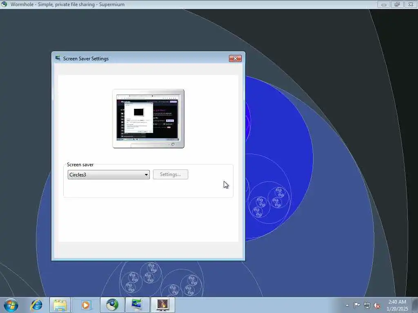
Task: Click the screen saver taskbar icon
Action: (x=162, y=305)
